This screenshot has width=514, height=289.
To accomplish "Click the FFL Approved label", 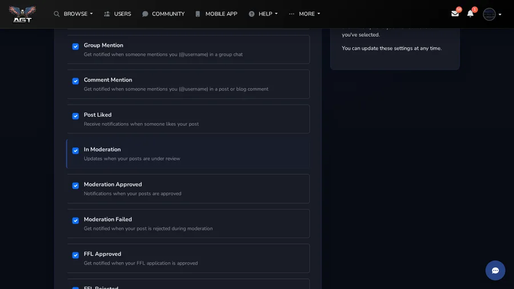I will pyautogui.click(x=102, y=254).
